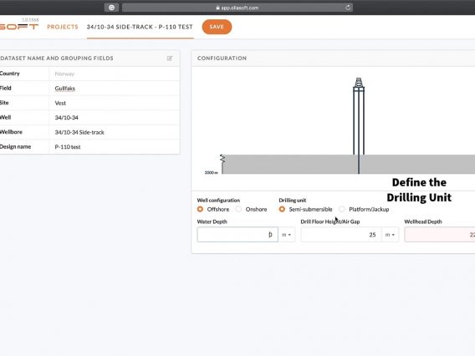Choose Semi-submersible drilling unit
This screenshot has height=356, width=475.
click(282, 209)
